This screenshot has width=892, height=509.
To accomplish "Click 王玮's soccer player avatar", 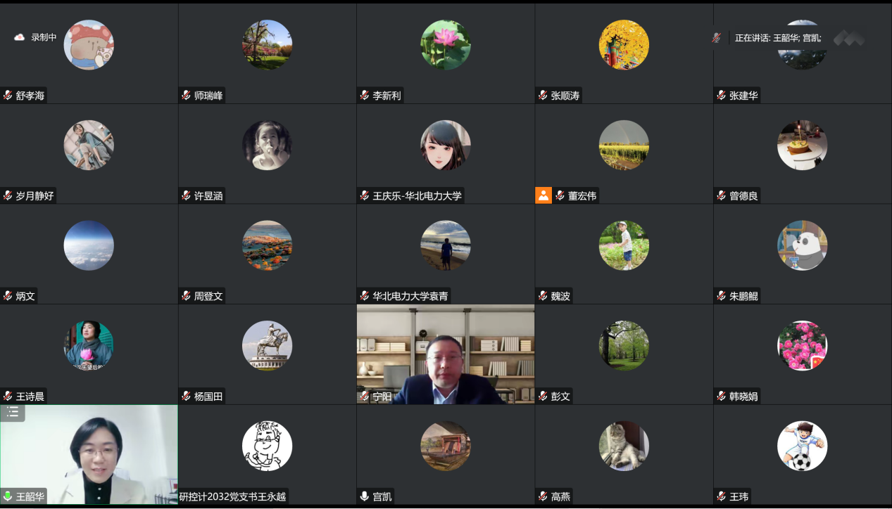I will point(802,446).
